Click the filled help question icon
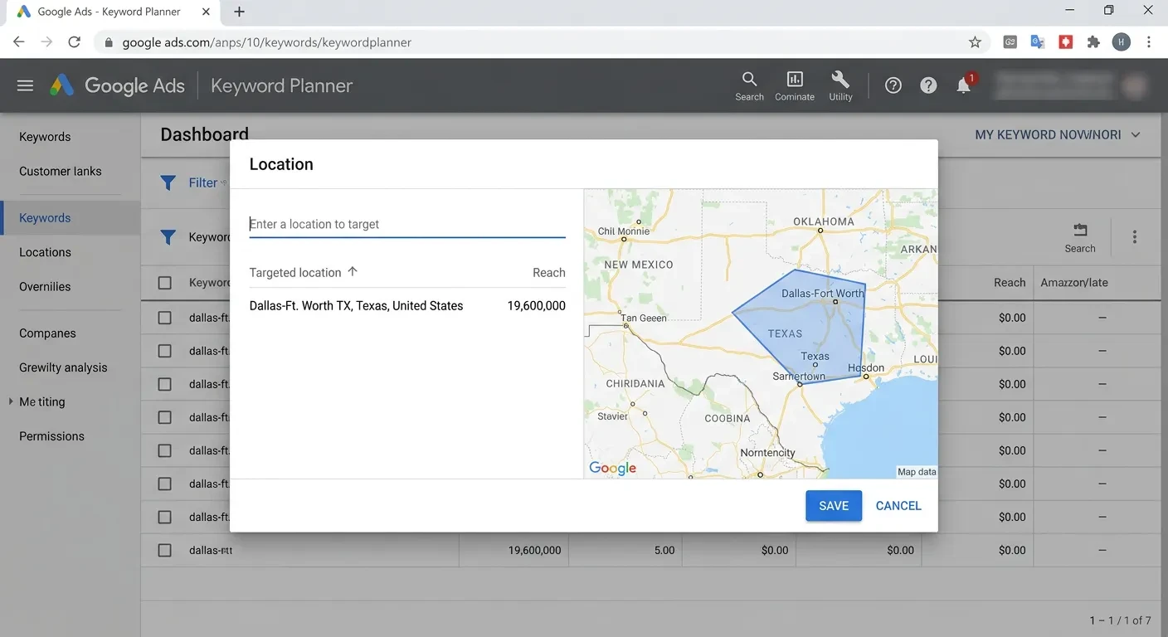Viewport: 1168px width, 637px height. point(928,85)
